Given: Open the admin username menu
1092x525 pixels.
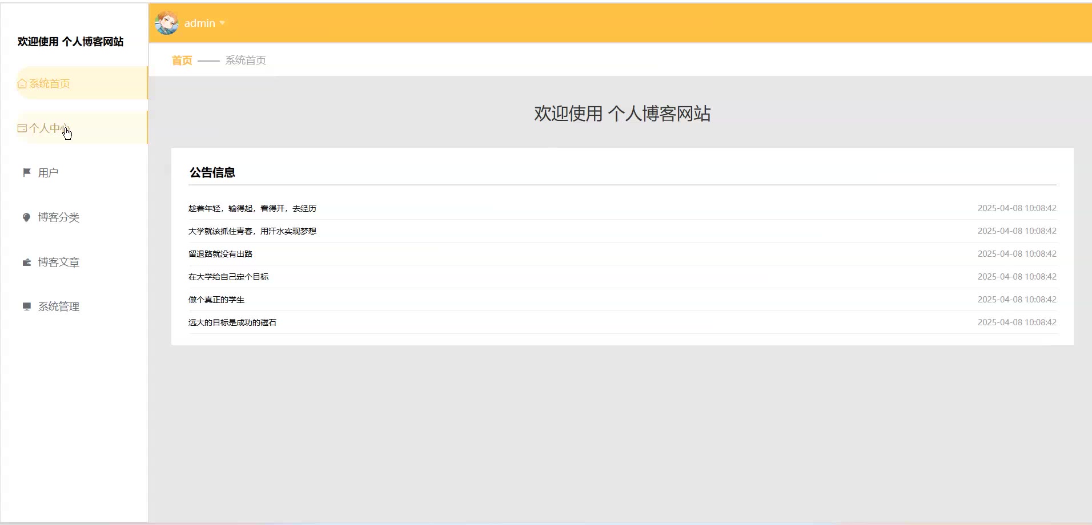Looking at the screenshot, I should (x=200, y=23).
